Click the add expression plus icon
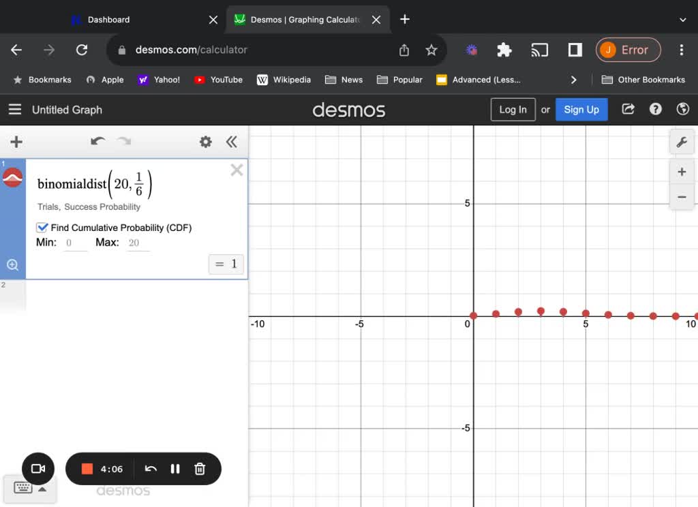 coord(15,142)
